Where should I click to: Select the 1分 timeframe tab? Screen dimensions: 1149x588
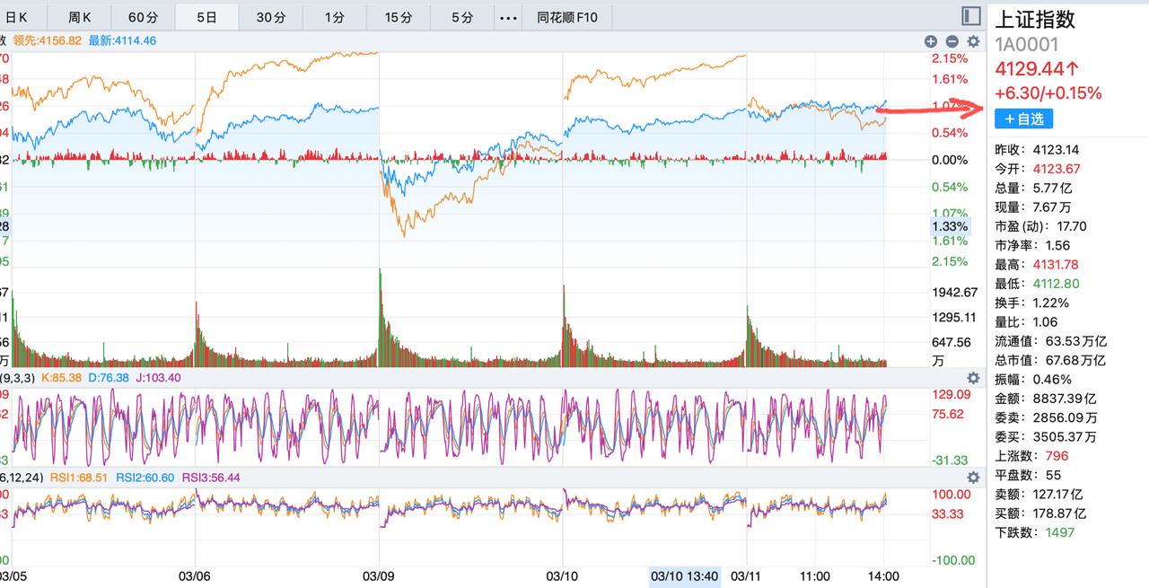point(334,17)
